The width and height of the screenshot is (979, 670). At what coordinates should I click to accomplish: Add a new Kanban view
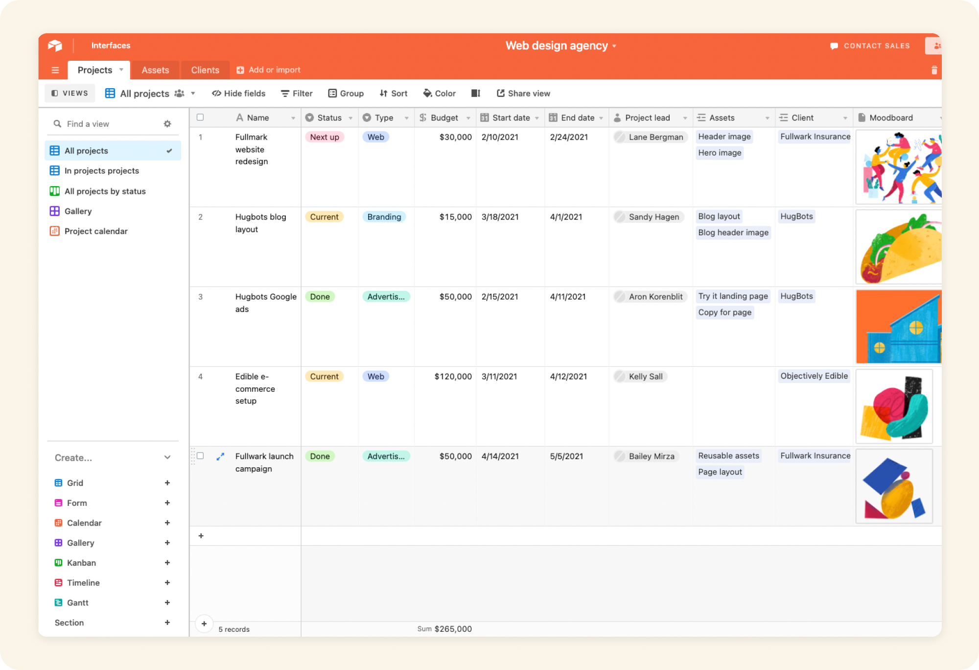pyautogui.click(x=167, y=563)
